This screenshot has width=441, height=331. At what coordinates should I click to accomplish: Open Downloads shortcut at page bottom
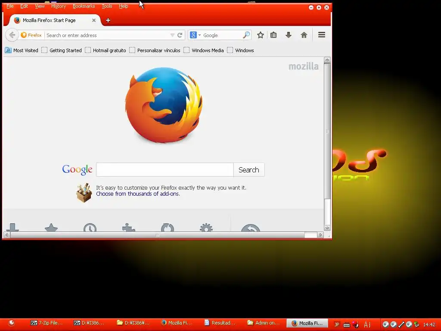point(12,227)
